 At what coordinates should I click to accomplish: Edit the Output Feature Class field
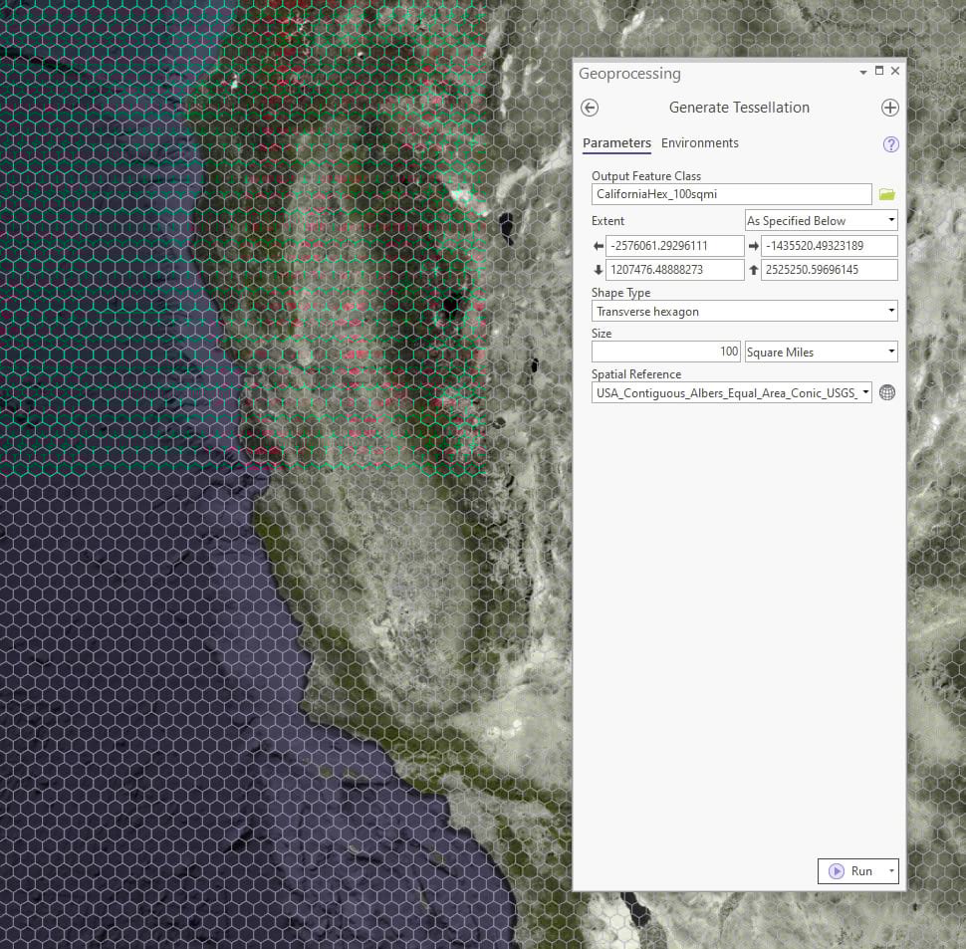[731, 194]
